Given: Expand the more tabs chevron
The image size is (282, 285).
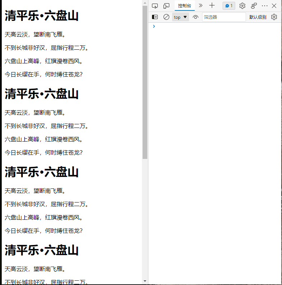Looking at the screenshot, I should click(200, 5).
